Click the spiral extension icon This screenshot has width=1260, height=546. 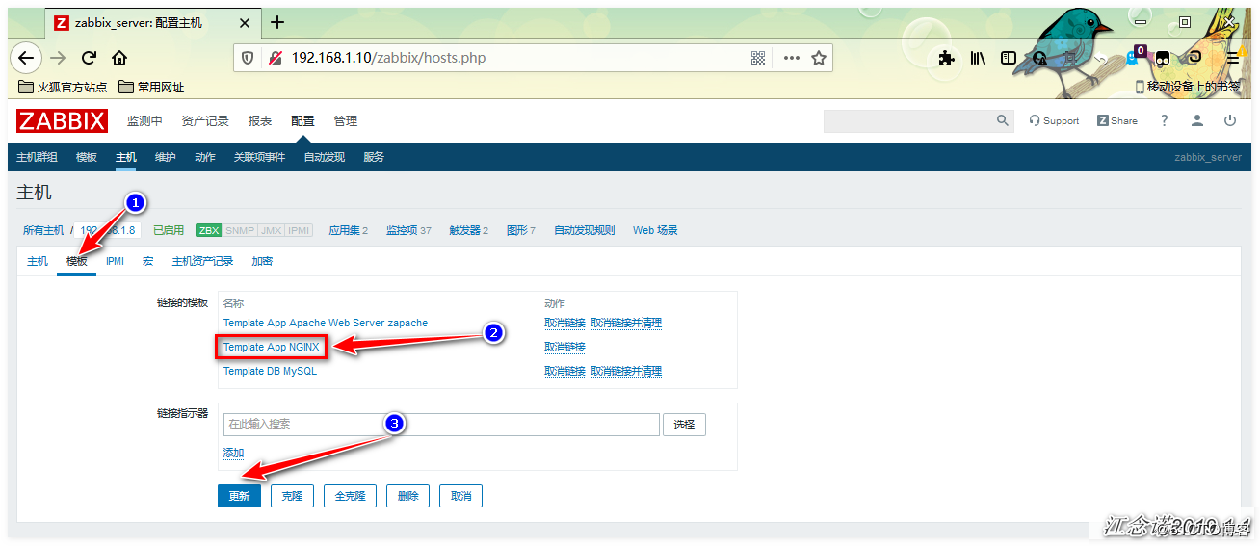click(1194, 58)
